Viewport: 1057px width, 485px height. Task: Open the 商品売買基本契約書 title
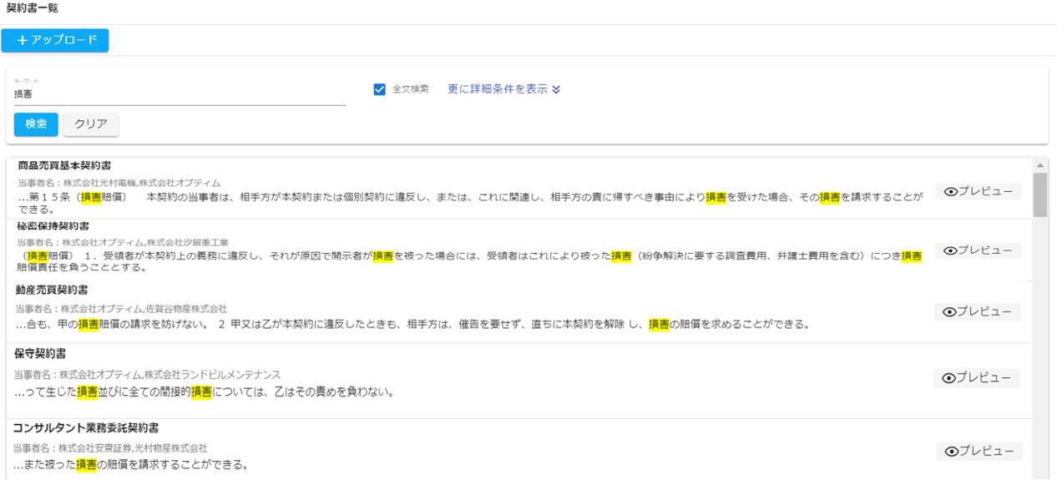point(64,166)
